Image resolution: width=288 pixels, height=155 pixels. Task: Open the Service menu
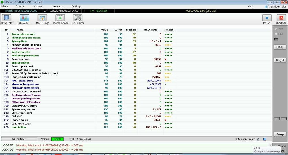[20, 6]
